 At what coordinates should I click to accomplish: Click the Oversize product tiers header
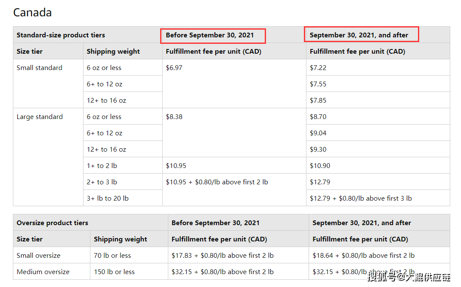click(53, 223)
